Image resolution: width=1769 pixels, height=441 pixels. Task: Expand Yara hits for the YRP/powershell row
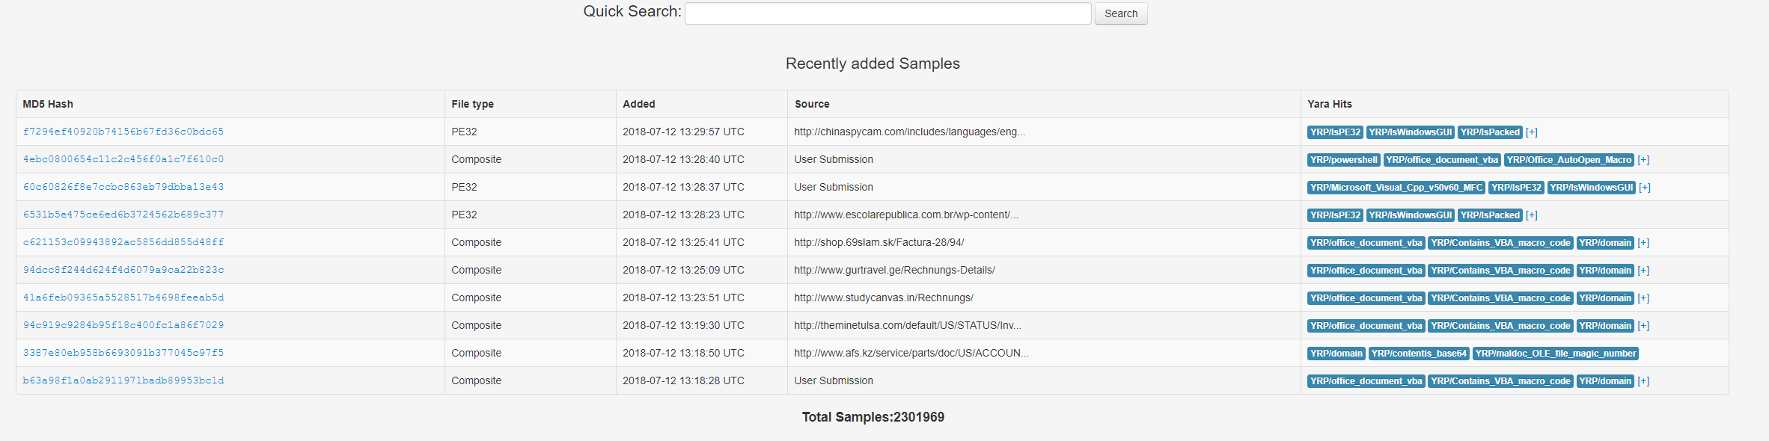pyautogui.click(x=1643, y=160)
